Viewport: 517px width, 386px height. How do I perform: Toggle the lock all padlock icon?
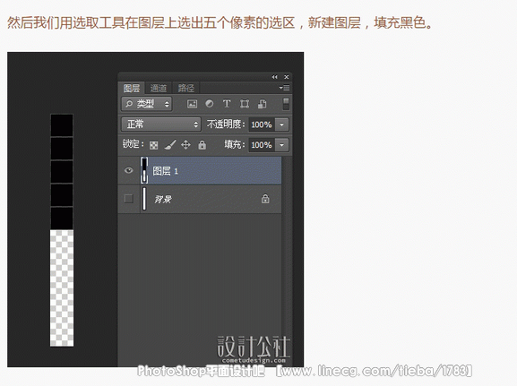point(202,145)
